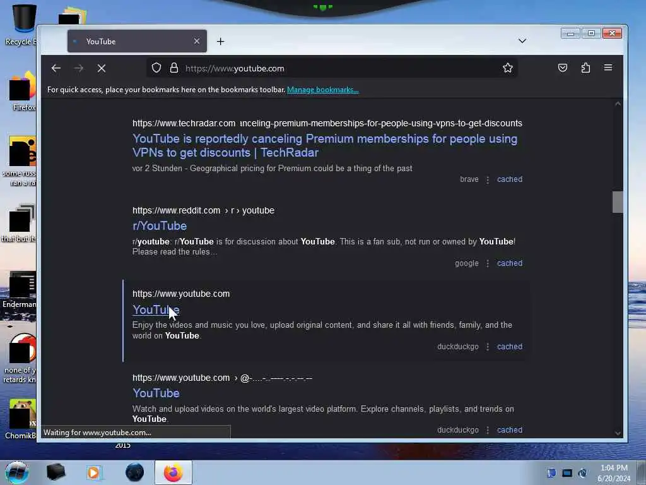
Task: Click the black box taskbar icon
Action: [56, 472]
